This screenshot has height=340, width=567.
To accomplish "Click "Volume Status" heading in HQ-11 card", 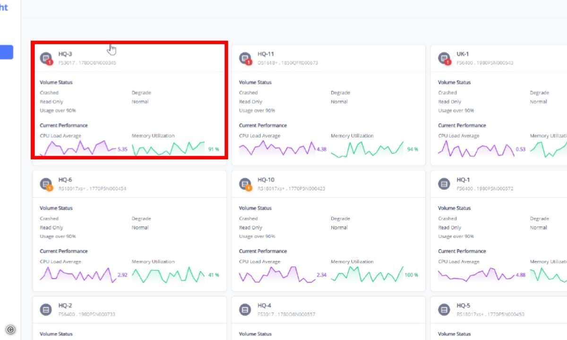I will (255, 82).
